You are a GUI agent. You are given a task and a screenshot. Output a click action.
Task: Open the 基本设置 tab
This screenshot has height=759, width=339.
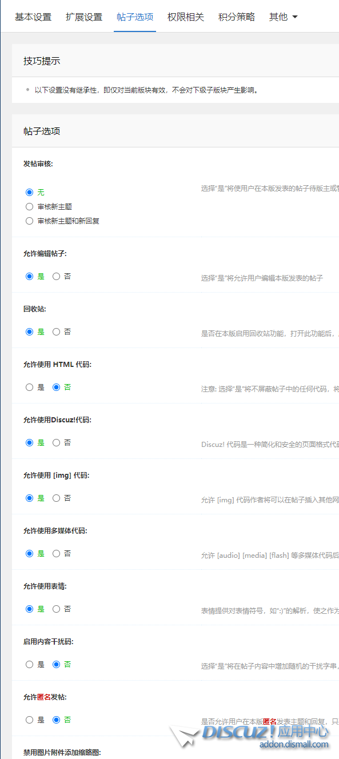pyautogui.click(x=33, y=17)
